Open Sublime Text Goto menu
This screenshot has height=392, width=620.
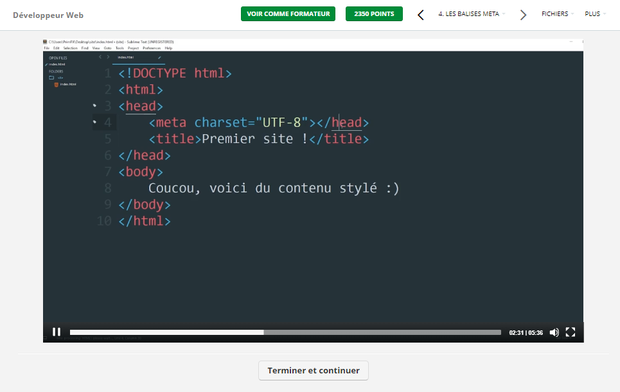point(107,48)
